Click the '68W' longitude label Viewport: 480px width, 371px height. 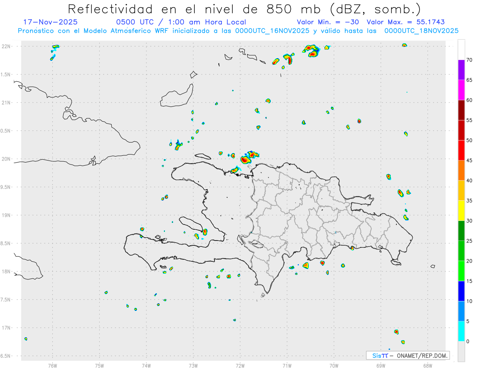click(x=428, y=365)
